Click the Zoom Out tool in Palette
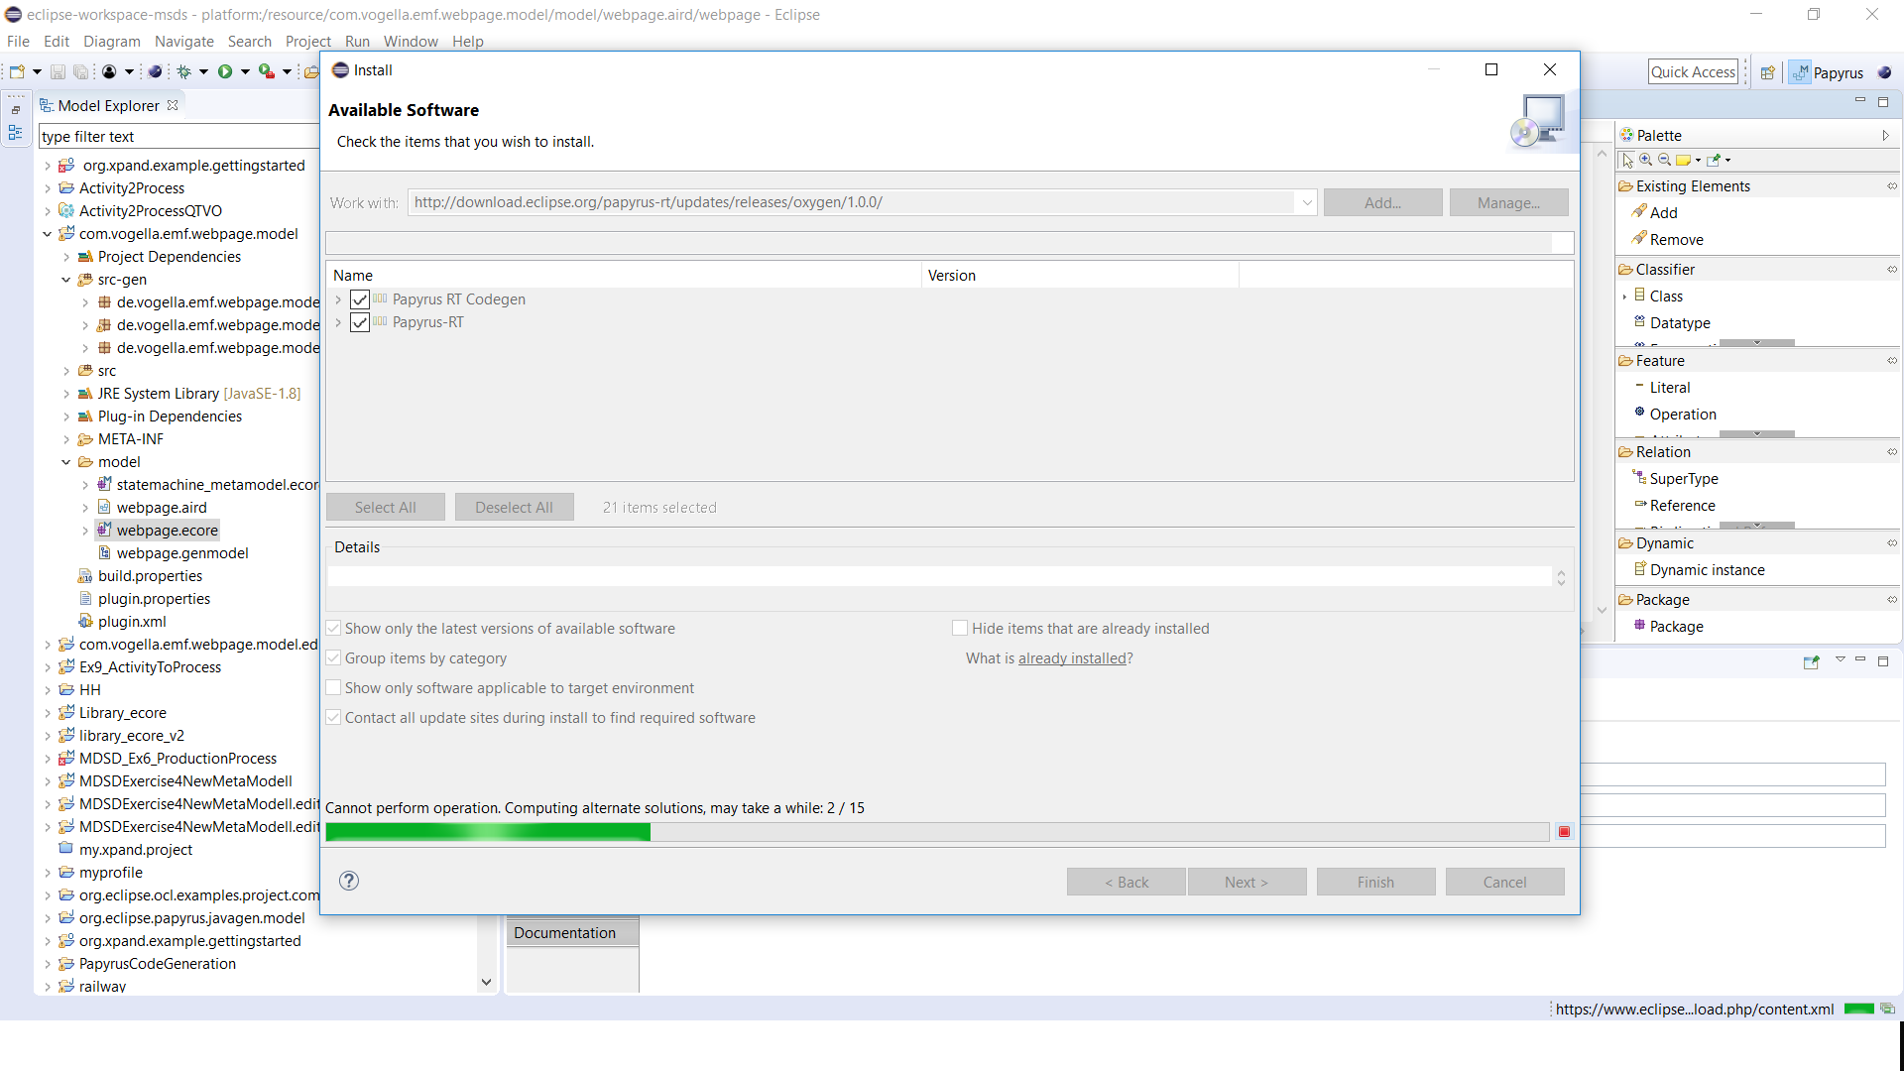Viewport: 1904px width, 1071px height. pyautogui.click(x=1665, y=160)
